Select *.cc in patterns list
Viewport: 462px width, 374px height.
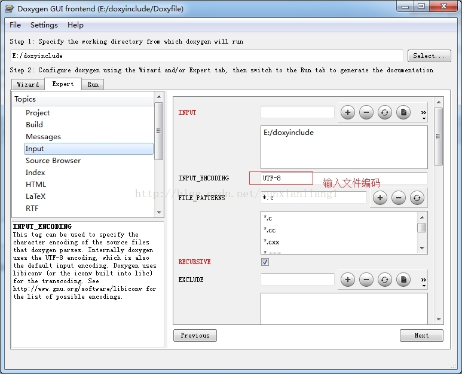(270, 230)
